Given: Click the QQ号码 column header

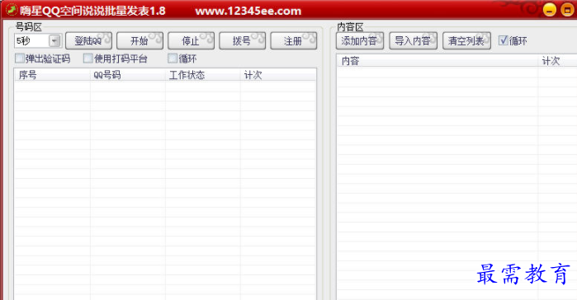Looking at the screenshot, I should (128, 75).
